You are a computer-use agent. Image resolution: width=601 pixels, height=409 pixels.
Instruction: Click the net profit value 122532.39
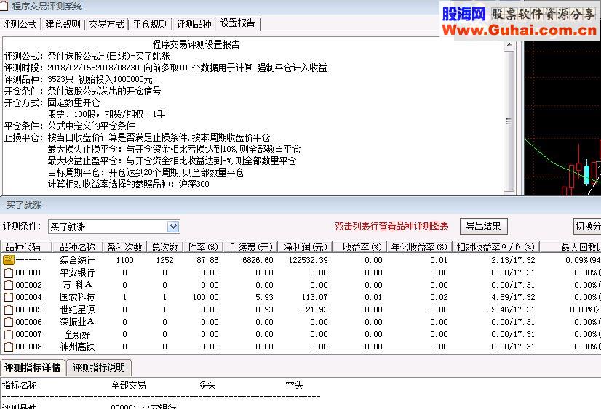(x=309, y=260)
